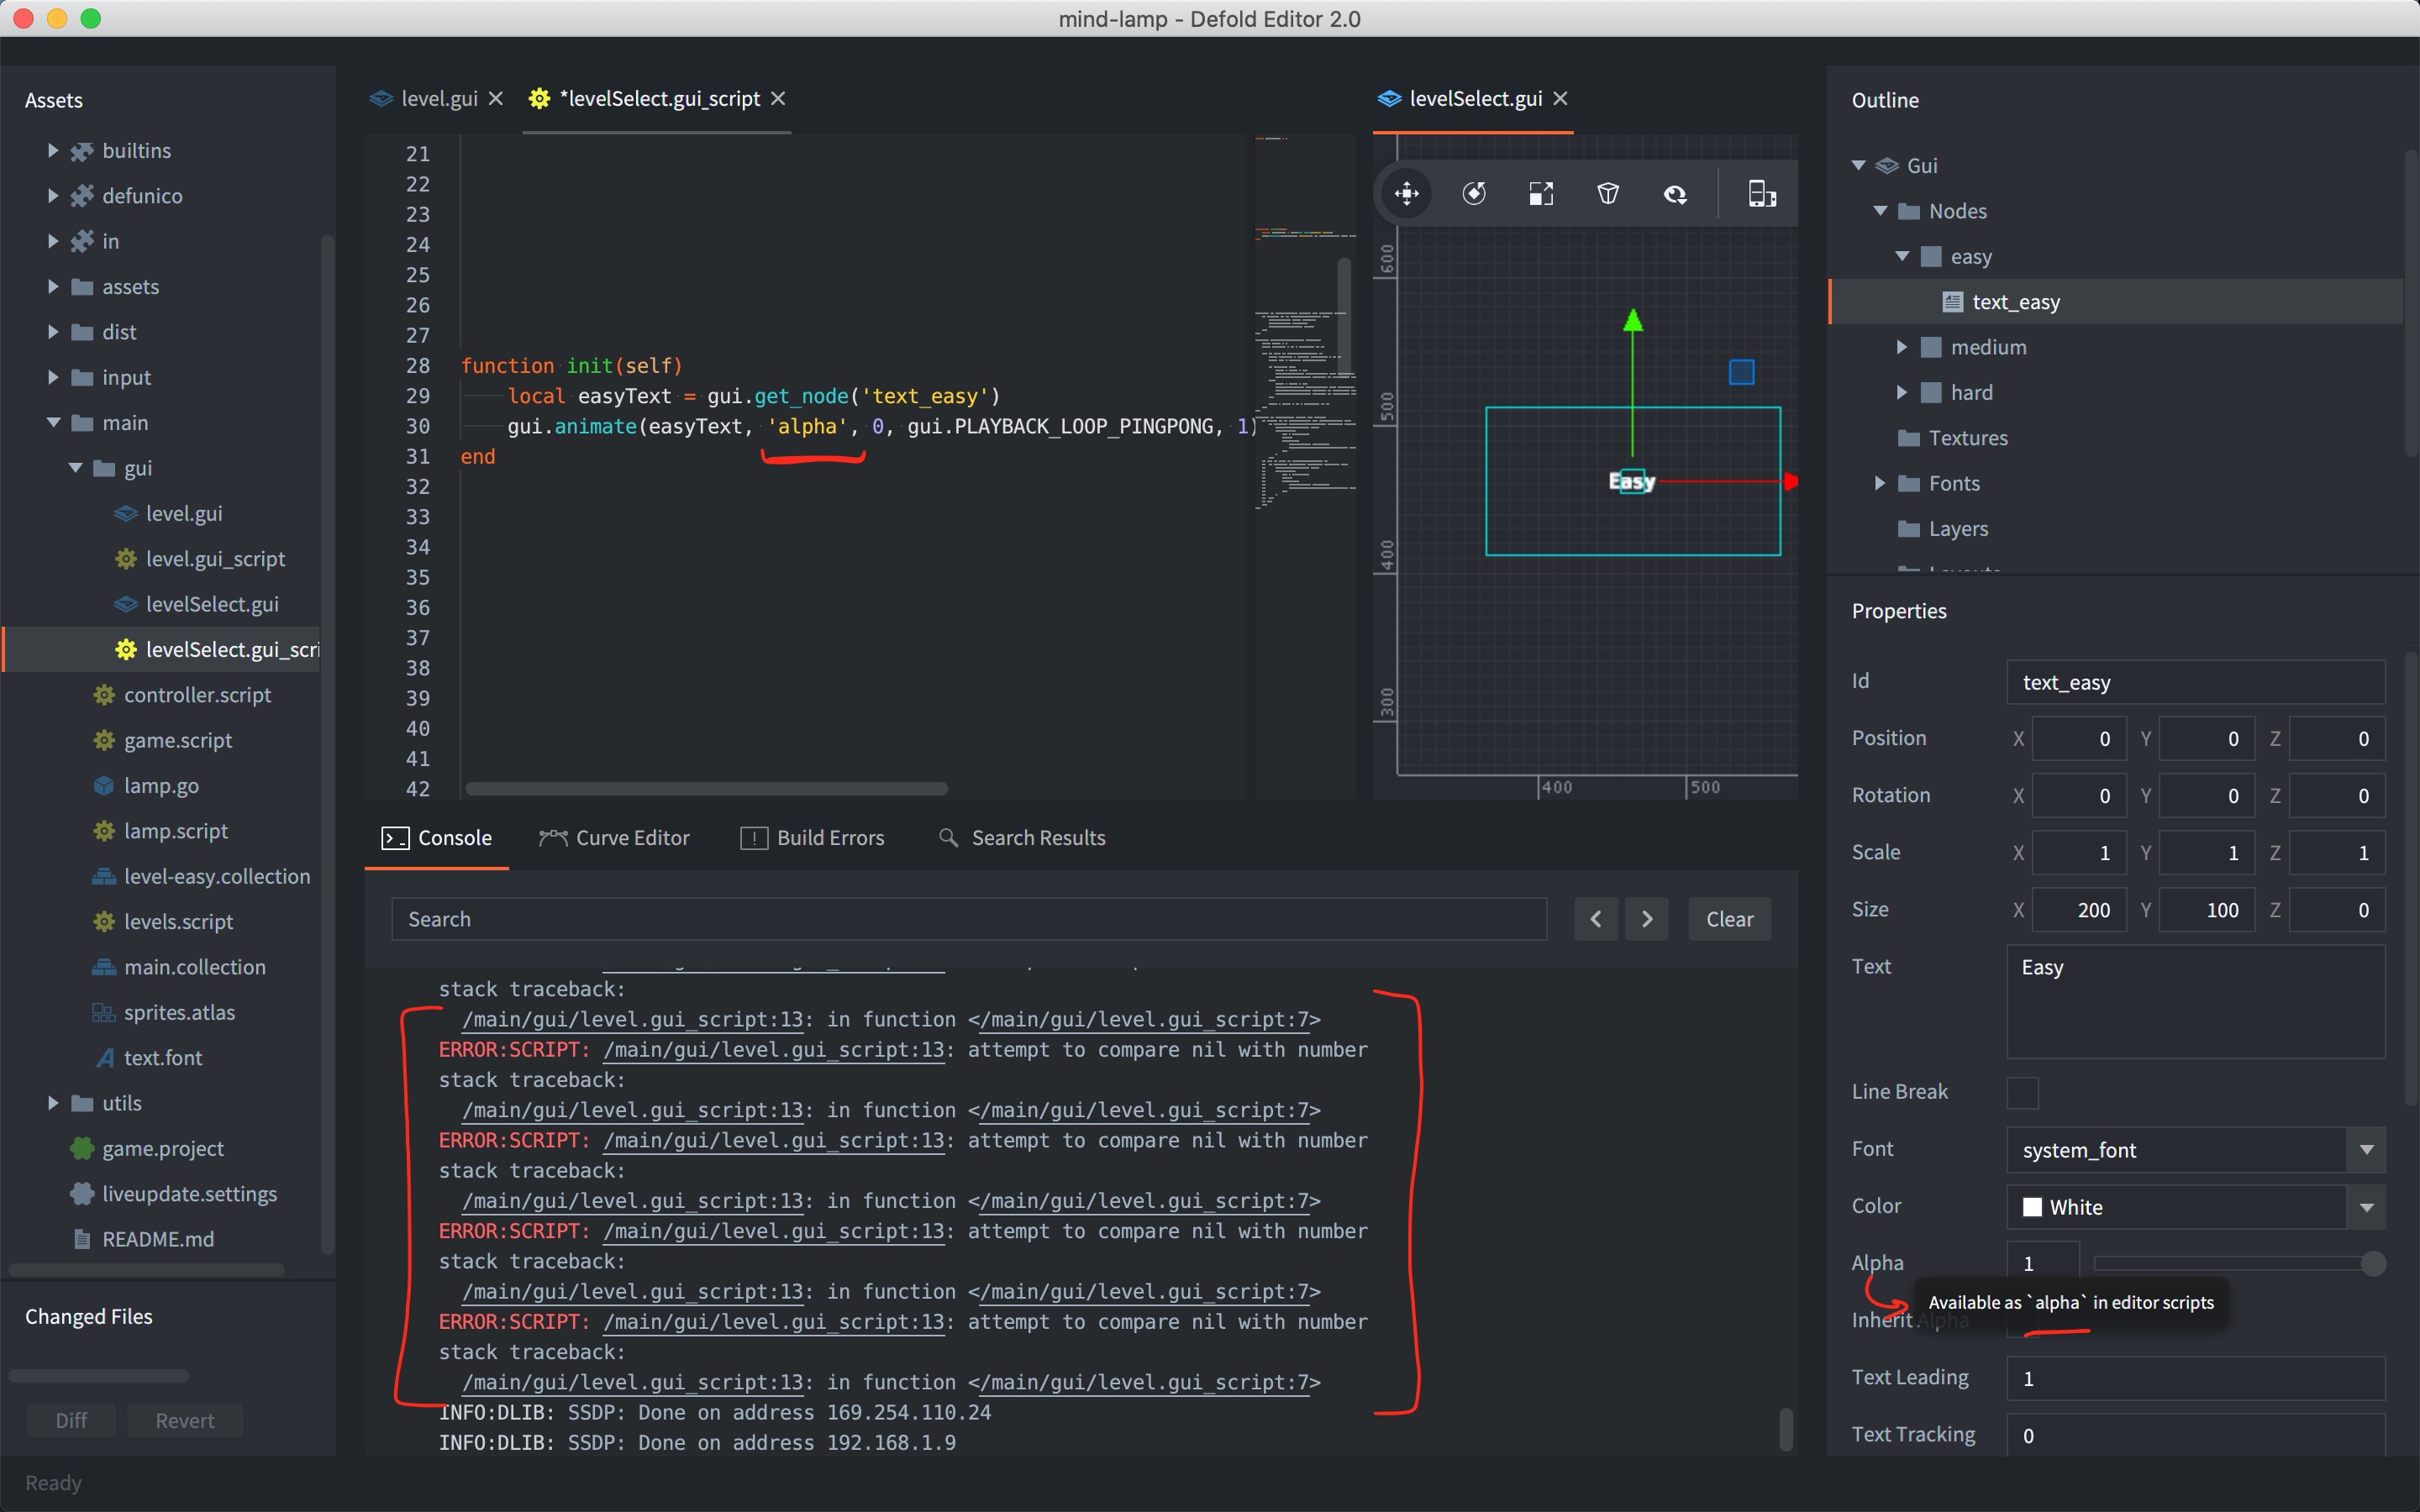Click the level-easy.collection icon

104,877
